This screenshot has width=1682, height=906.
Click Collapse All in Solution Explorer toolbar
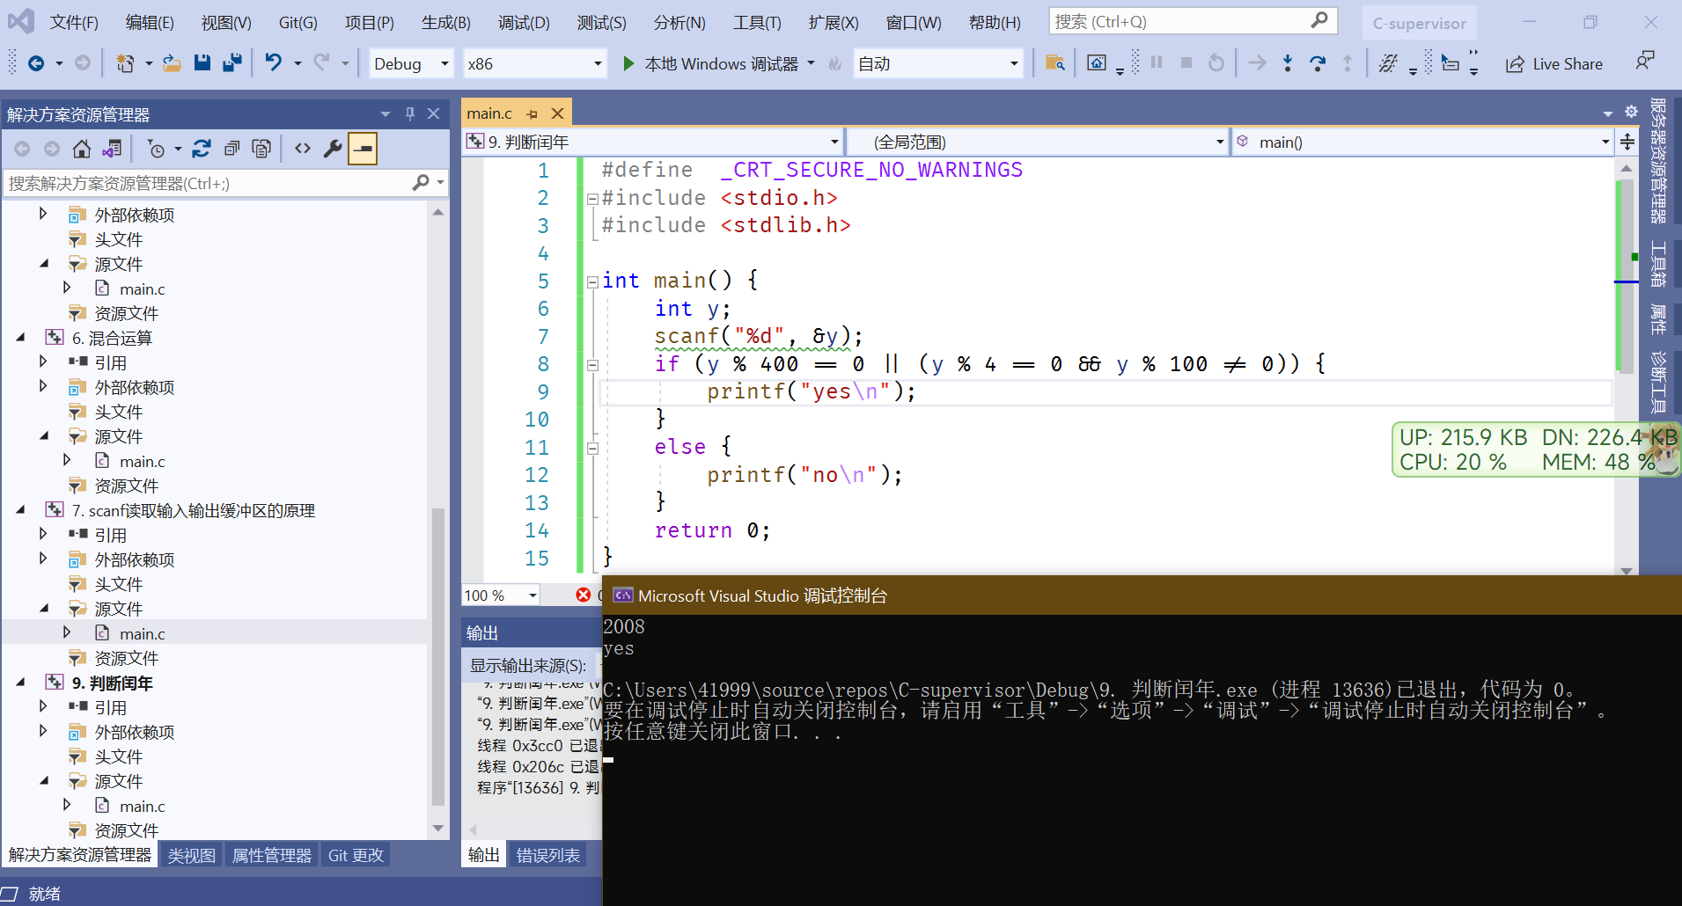pyautogui.click(x=231, y=149)
